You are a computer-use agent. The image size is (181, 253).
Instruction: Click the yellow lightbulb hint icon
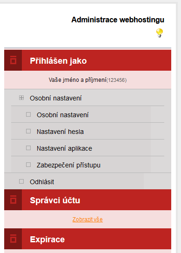click(x=160, y=33)
